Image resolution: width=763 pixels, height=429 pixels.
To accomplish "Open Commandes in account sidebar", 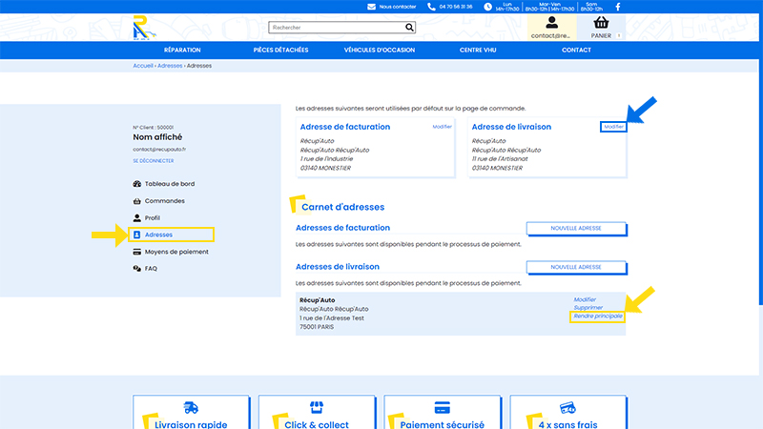I will 164,201.
